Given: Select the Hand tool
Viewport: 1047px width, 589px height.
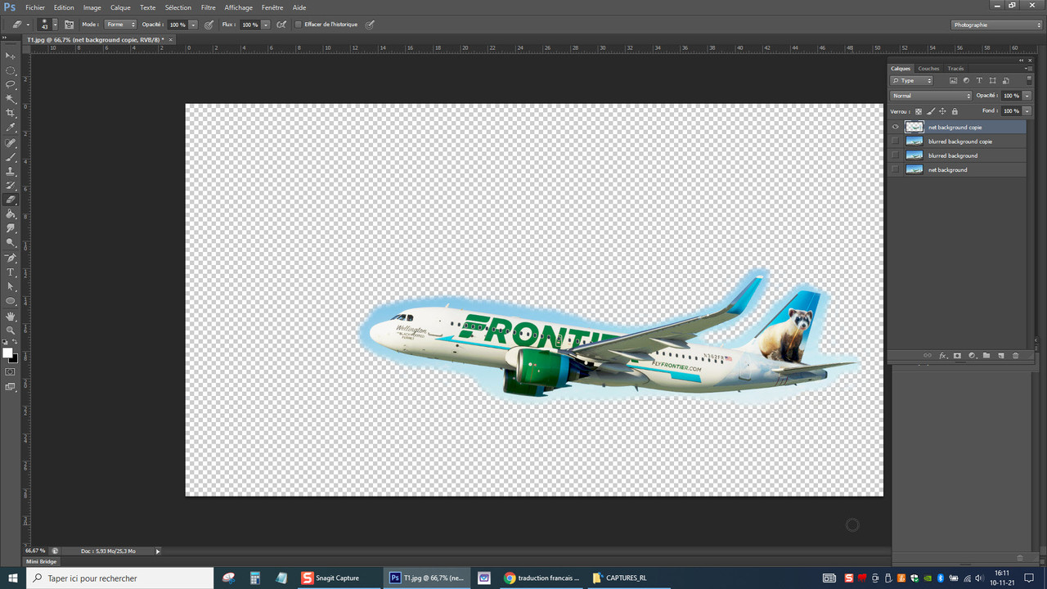Looking at the screenshot, I should click(11, 316).
